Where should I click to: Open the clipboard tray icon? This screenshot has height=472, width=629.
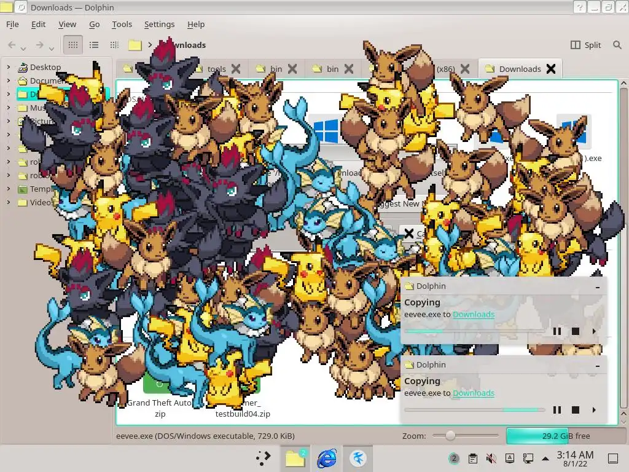point(473,458)
